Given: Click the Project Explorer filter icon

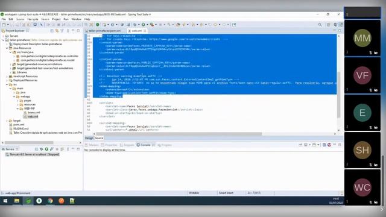Looking at the screenshot, I should pyautogui.click(x=62, y=31).
